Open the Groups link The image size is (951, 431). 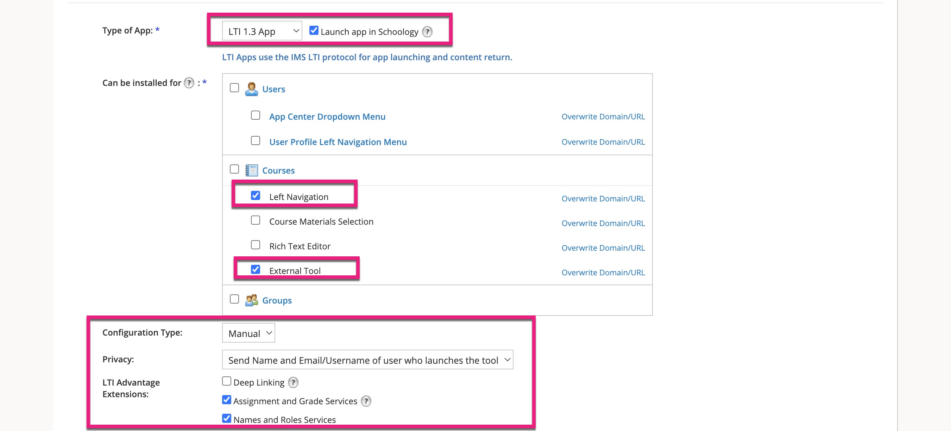[x=277, y=301]
